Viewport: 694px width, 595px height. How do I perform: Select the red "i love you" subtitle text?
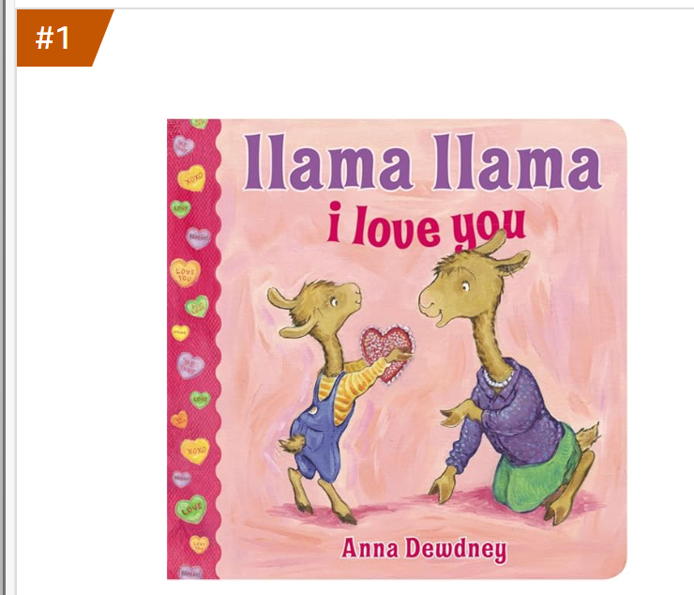[x=426, y=226]
